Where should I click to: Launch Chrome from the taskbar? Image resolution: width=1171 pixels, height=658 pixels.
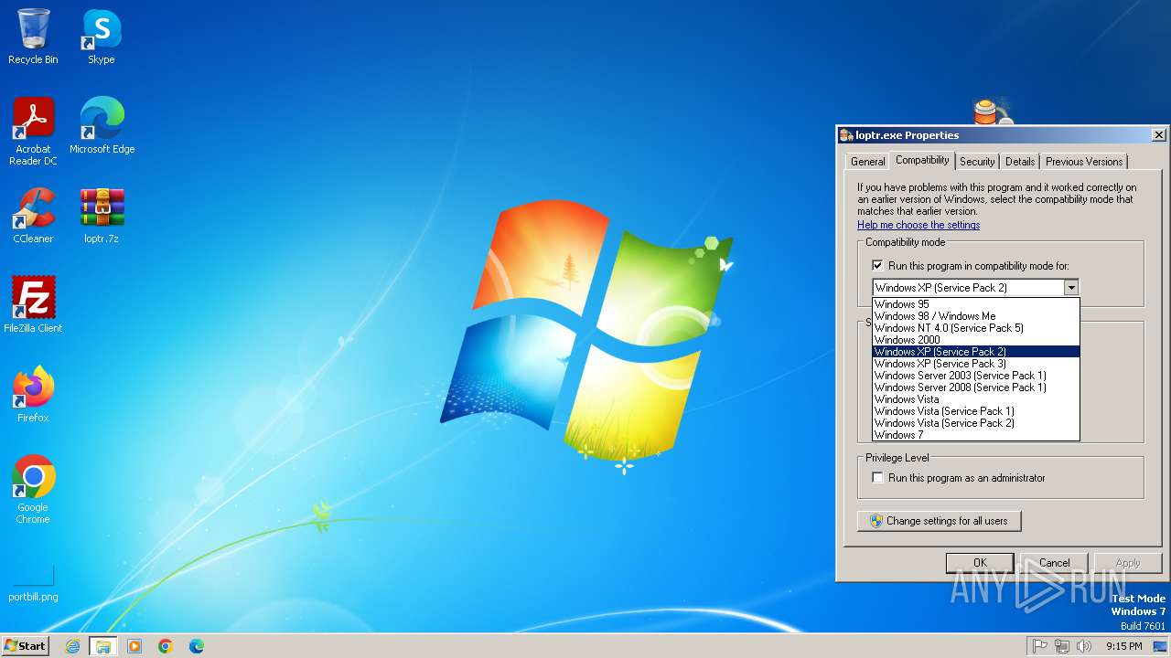(166, 646)
